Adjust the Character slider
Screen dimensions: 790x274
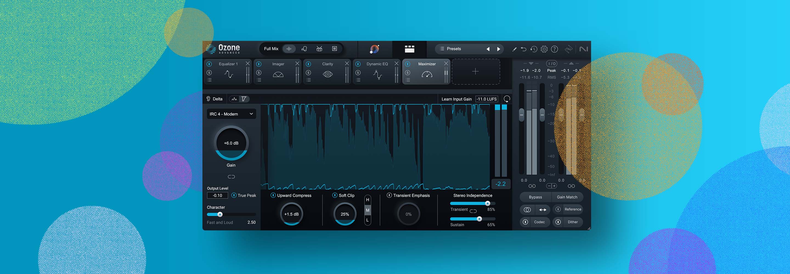click(x=231, y=215)
